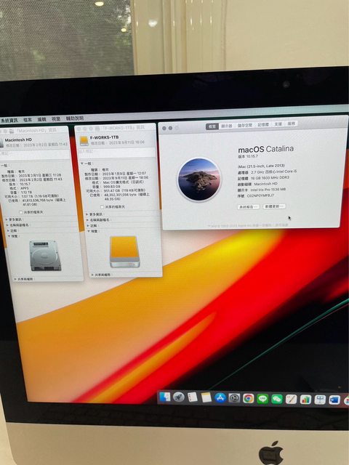This screenshot has height=465, width=349.
Task: Click 16 GB 1600 MHz DDR3 memory text
Action: [270, 177]
